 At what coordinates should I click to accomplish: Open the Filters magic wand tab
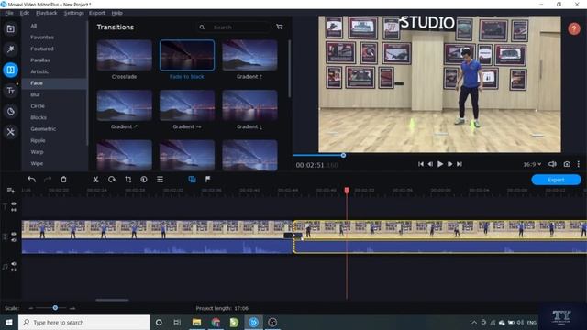10,49
